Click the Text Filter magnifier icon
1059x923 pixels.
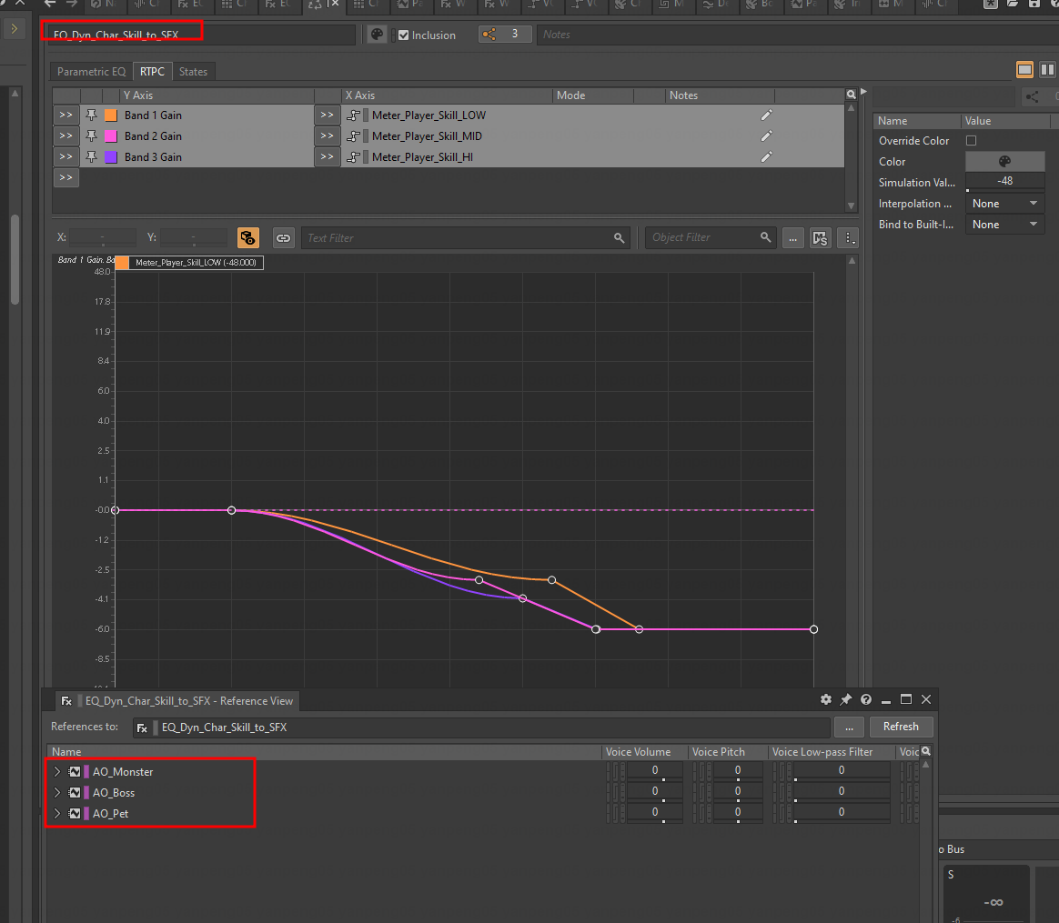[619, 237]
